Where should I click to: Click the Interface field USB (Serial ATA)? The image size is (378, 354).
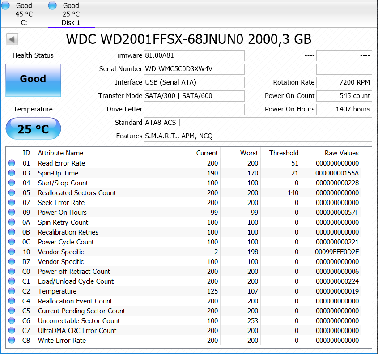[194, 82]
